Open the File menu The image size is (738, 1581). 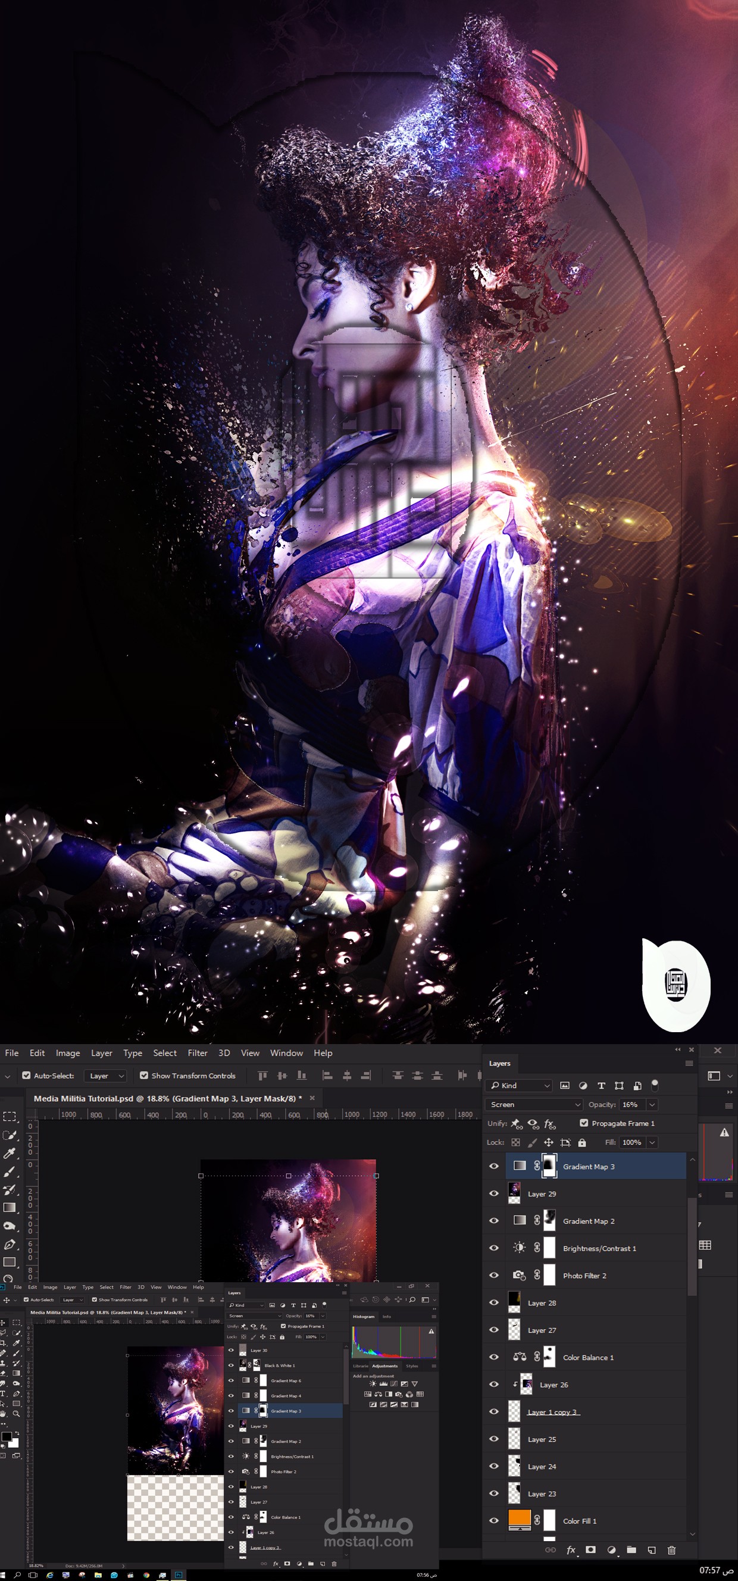(x=12, y=1053)
